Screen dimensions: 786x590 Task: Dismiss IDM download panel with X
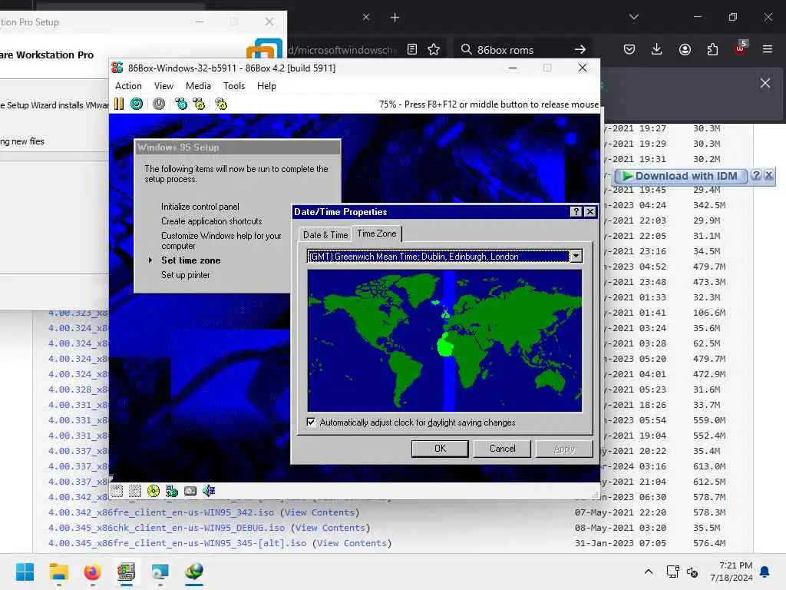click(769, 175)
